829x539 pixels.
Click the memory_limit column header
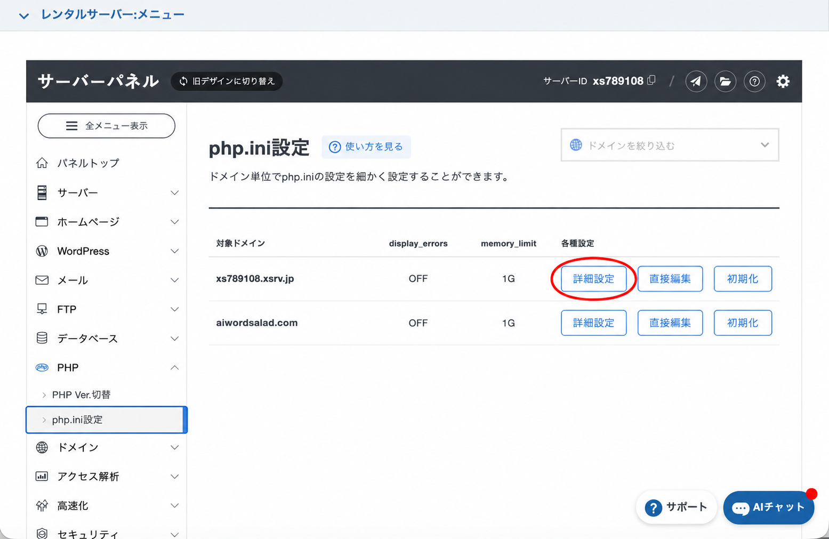(x=508, y=243)
